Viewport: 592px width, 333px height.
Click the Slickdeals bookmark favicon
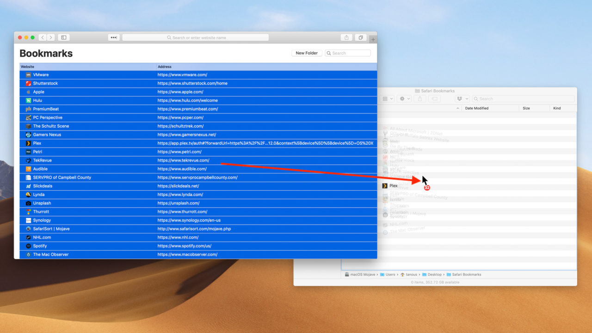tap(28, 186)
